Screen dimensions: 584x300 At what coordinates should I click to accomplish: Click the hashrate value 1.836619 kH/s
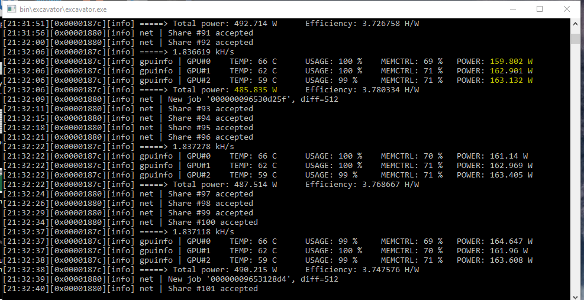(x=204, y=52)
